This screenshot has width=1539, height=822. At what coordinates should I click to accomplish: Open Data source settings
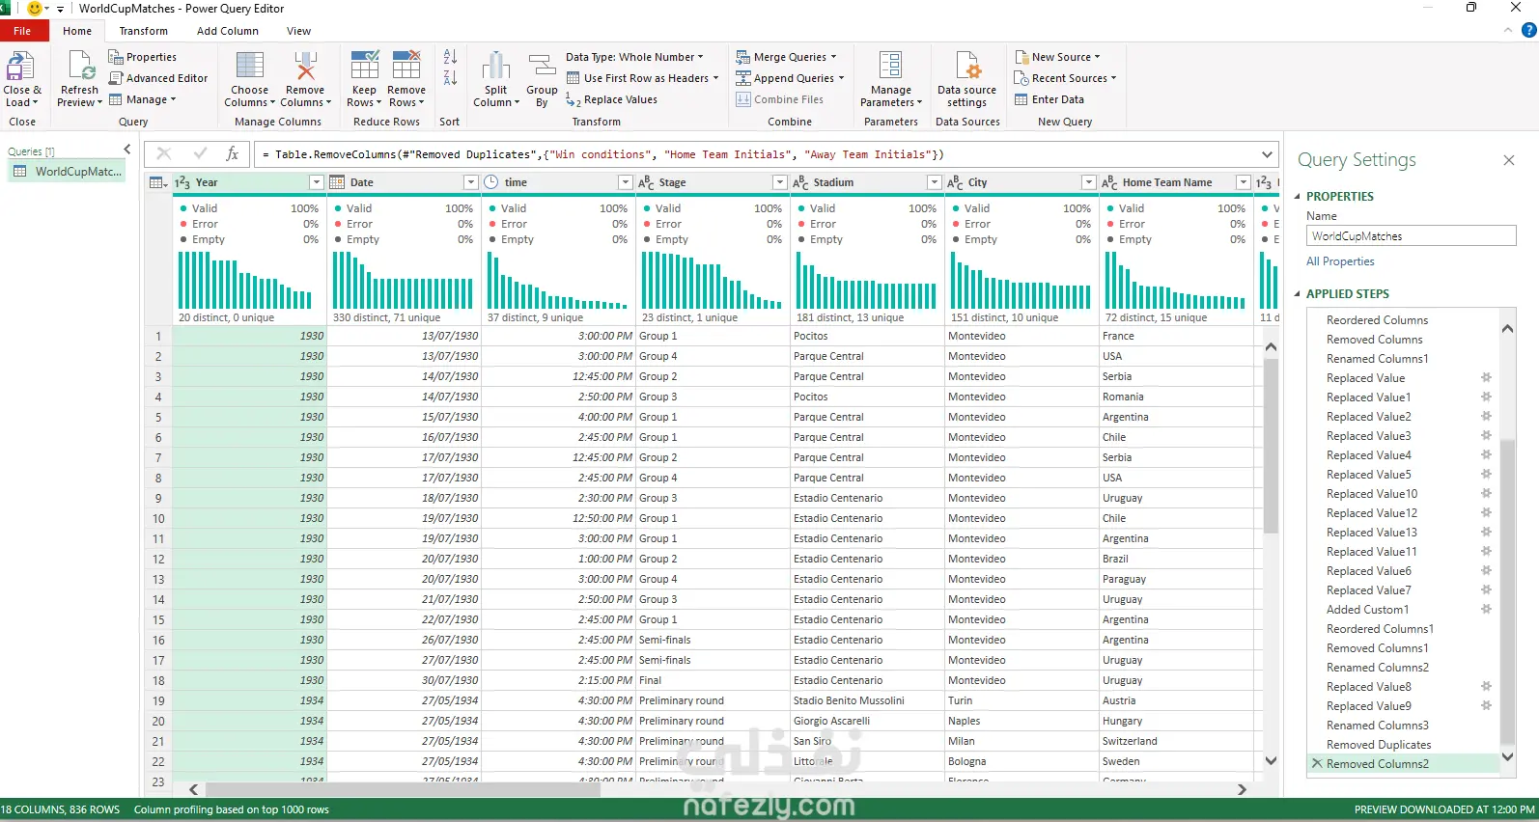[x=966, y=67]
